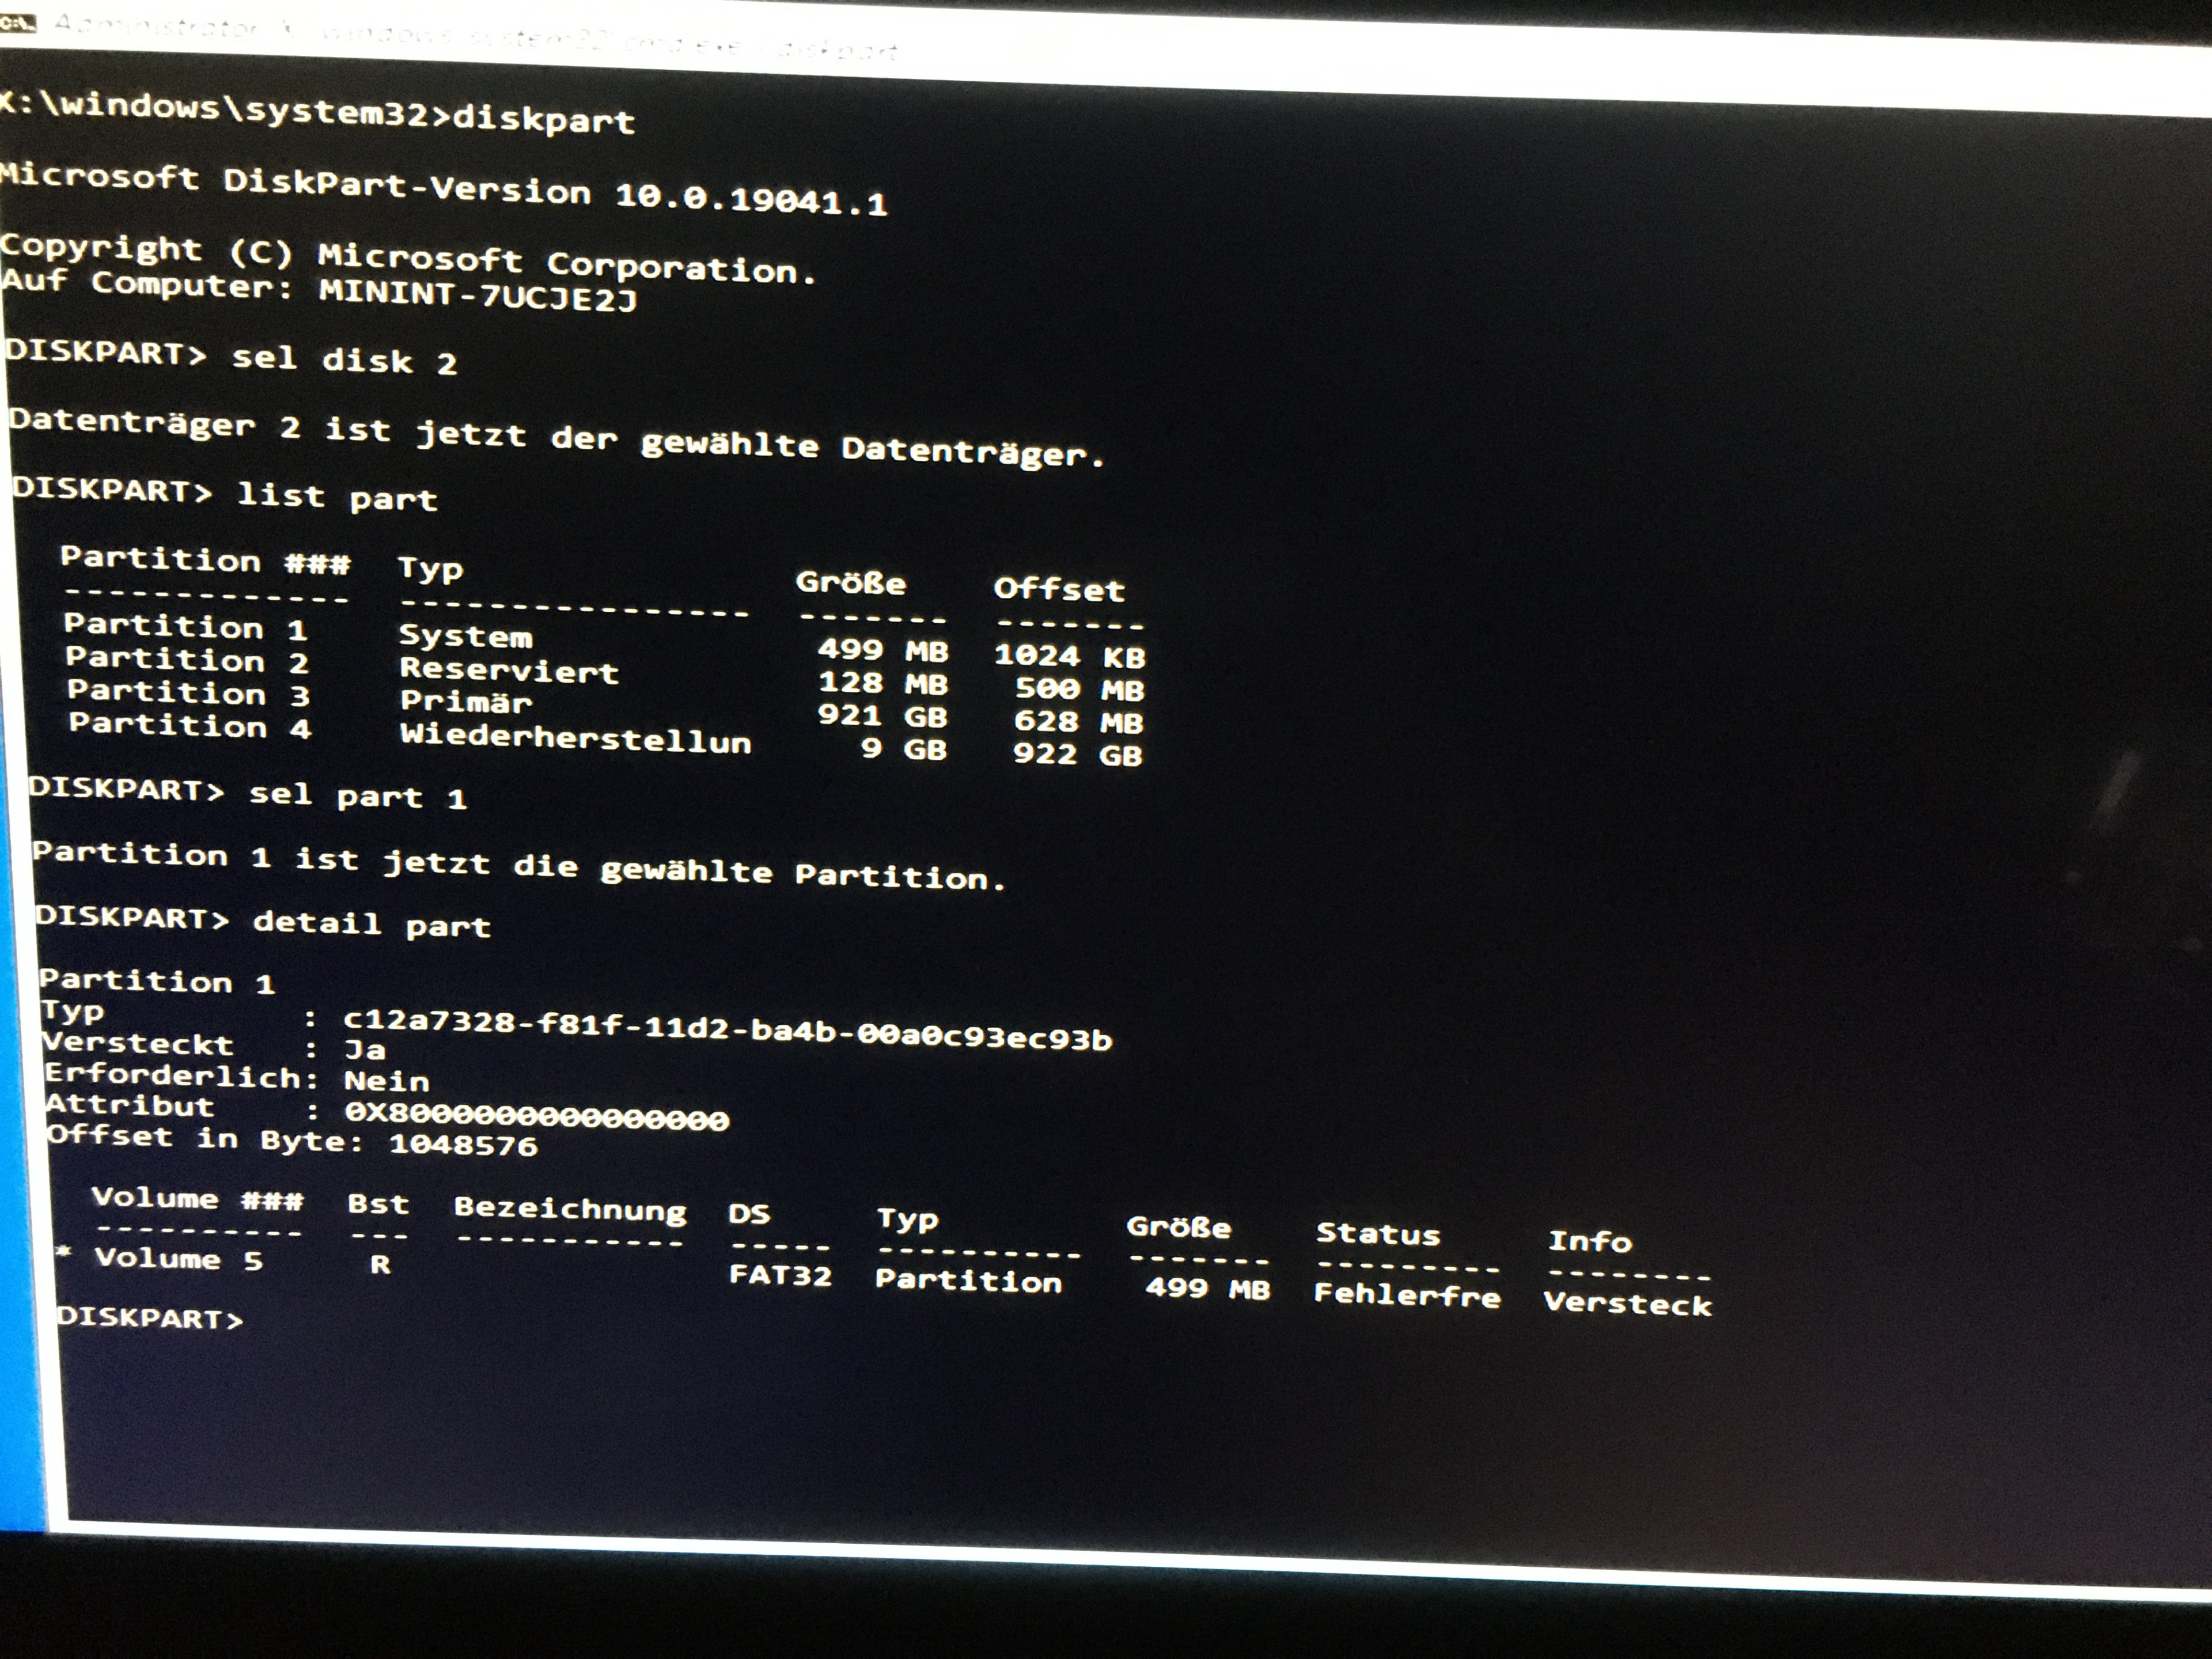Viewport: 2212px width, 1659px height.
Task: Click the 'Fehlerfre' status value
Action: (x=1406, y=1295)
